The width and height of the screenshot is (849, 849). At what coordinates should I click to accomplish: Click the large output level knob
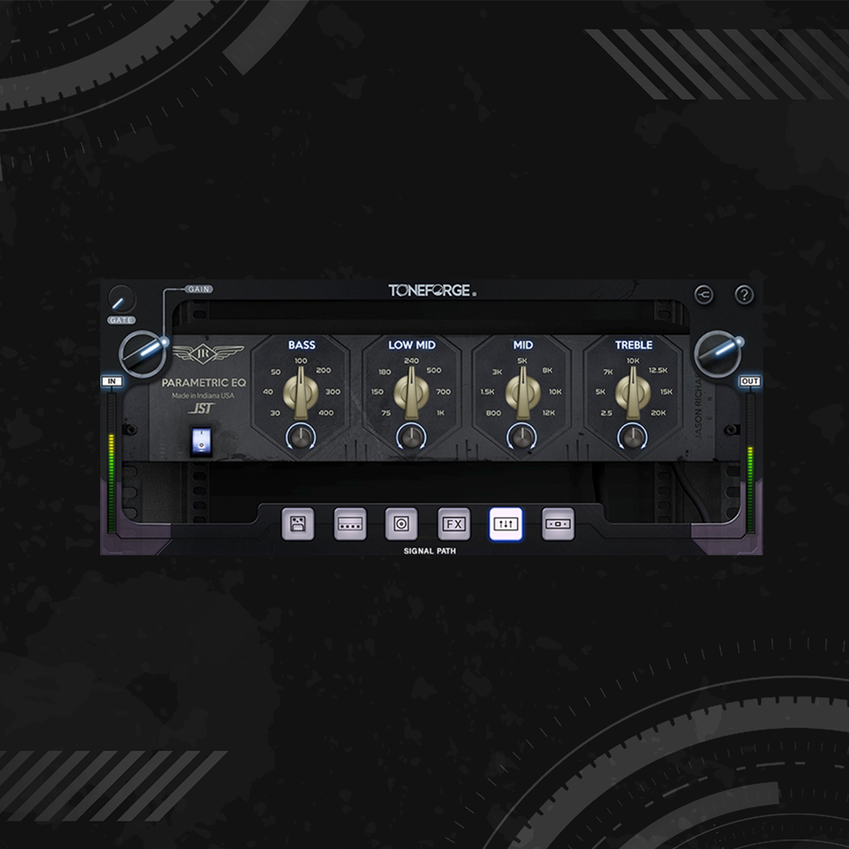pos(718,353)
